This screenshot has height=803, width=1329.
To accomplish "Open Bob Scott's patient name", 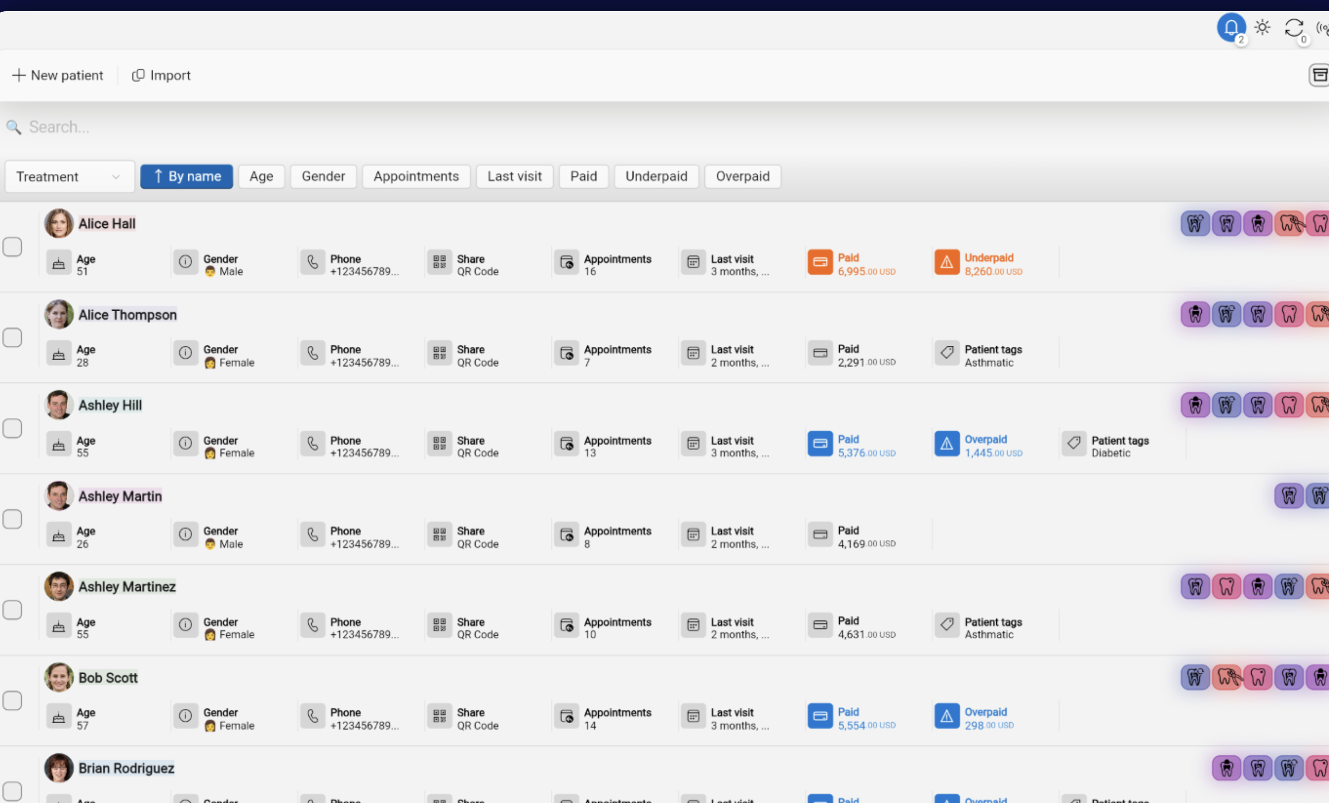I will 108,677.
